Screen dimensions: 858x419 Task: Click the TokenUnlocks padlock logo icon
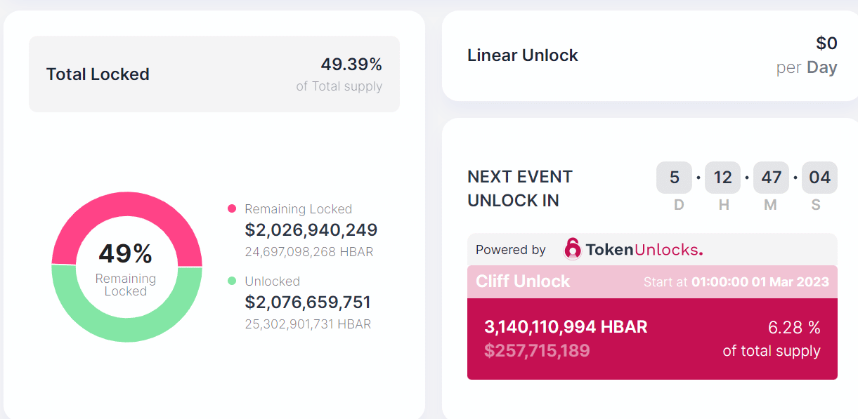click(573, 249)
